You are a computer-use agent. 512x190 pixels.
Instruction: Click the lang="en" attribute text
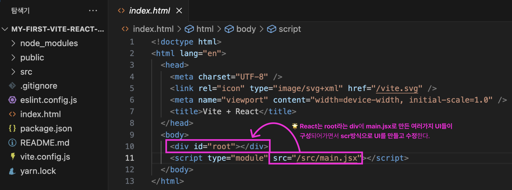tap(201, 53)
